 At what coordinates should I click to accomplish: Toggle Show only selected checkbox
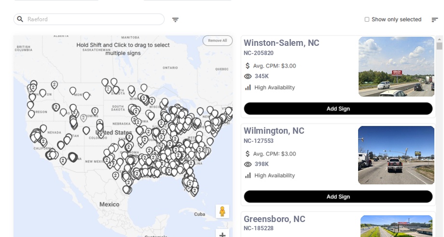click(367, 20)
